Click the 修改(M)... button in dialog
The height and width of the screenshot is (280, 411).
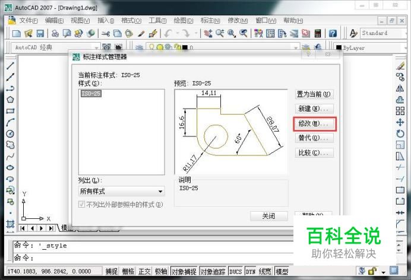point(314,124)
